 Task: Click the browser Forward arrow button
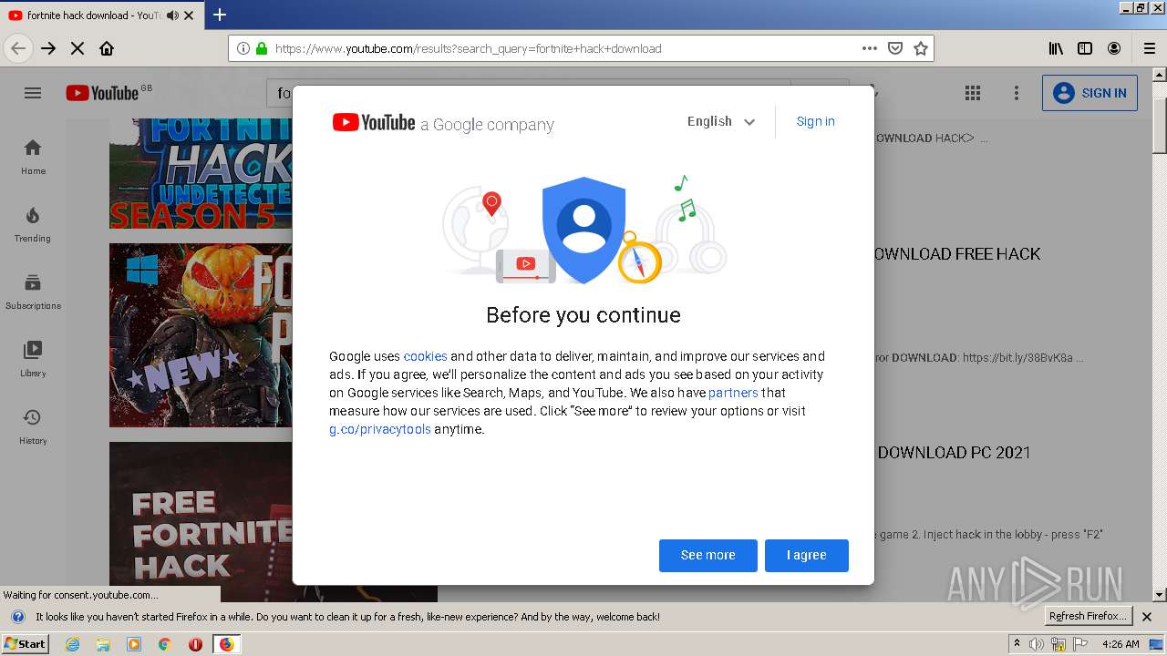[x=48, y=48]
